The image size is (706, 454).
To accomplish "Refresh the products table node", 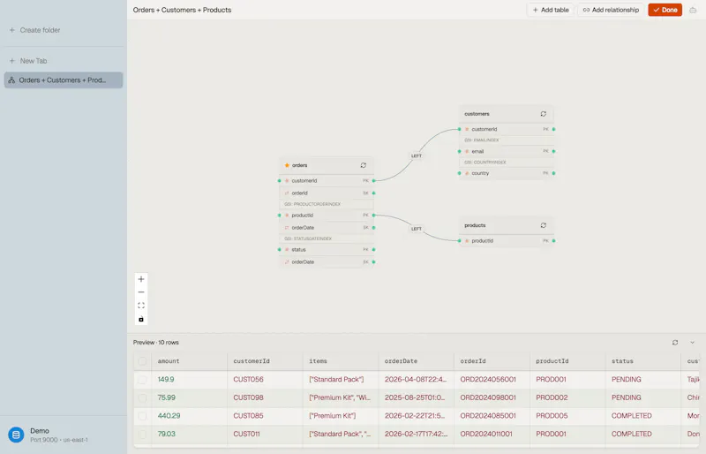I will click(544, 225).
